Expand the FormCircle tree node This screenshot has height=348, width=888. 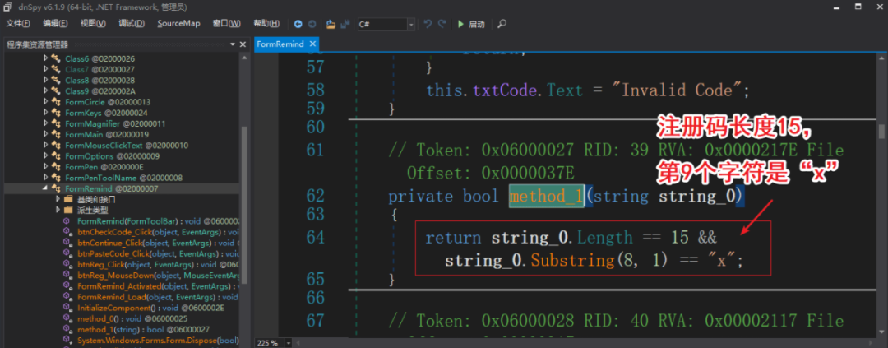point(46,102)
